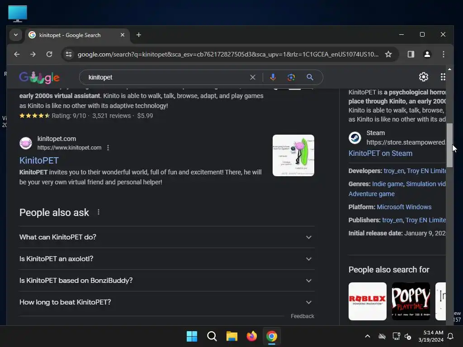Expand 'What can KinitoPET do?' question
Screen dimensions: 463x347
coord(167,237)
